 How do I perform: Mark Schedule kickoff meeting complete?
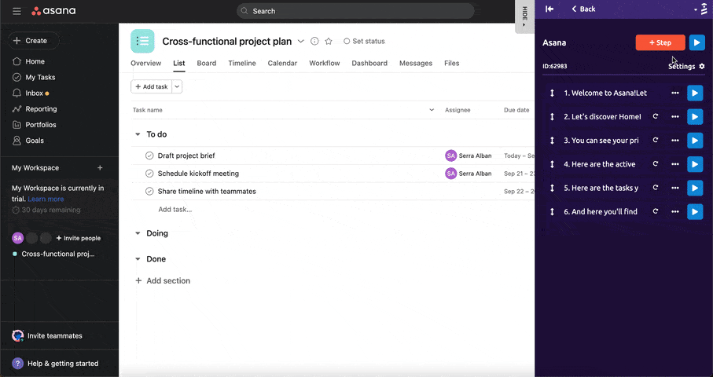[x=149, y=174]
